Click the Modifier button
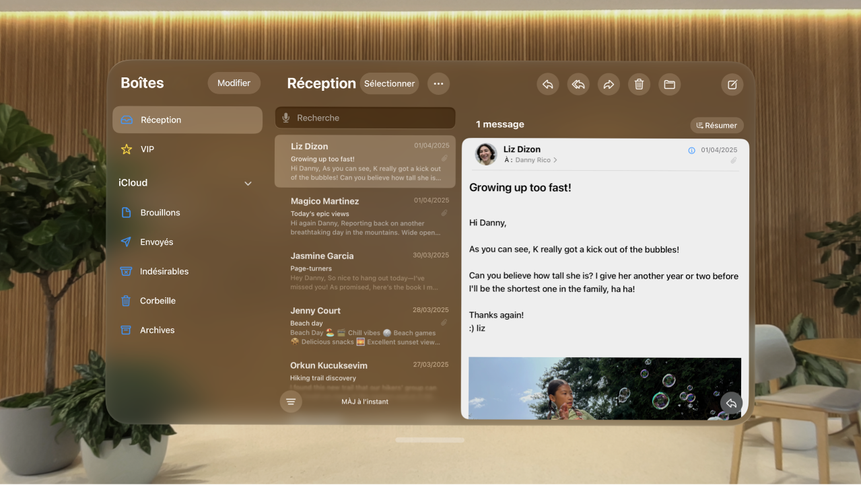 point(234,83)
